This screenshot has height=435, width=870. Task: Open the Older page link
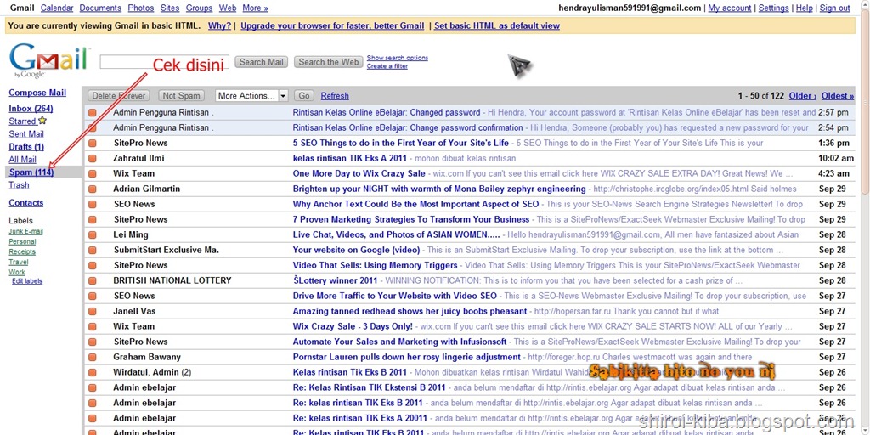(802, 95)
